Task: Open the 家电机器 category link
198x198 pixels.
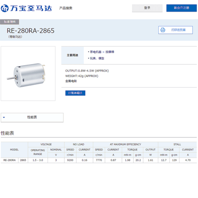Action: [x=95, y=52]
